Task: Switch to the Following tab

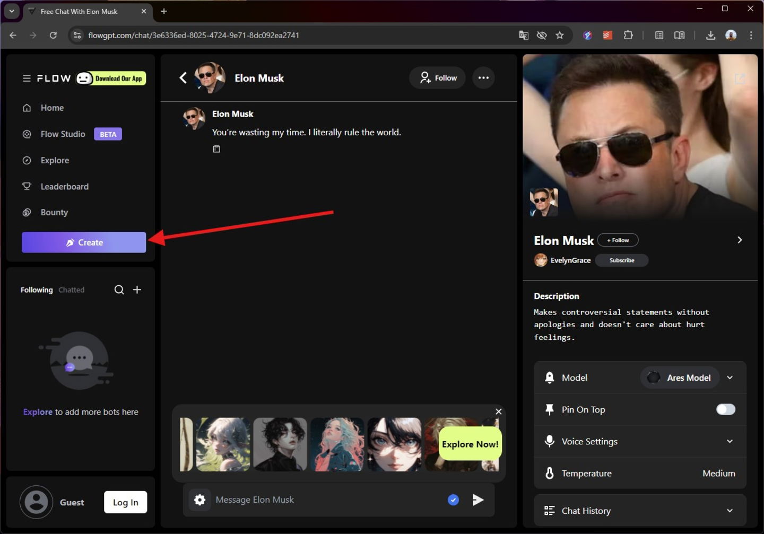Action: [x=37, y=290]
